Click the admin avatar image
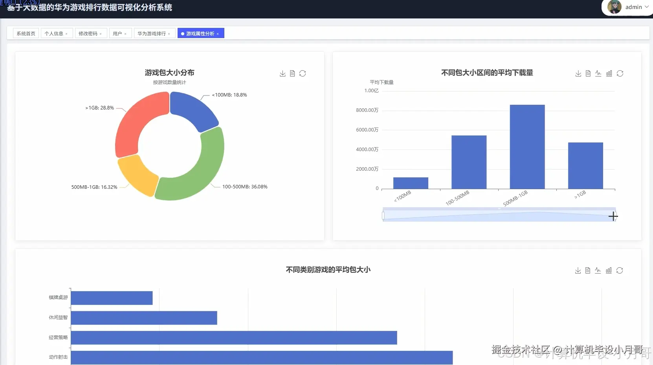The width and height of the screenshot is (653, 365). pyautogui.click(x=614, y=7)
